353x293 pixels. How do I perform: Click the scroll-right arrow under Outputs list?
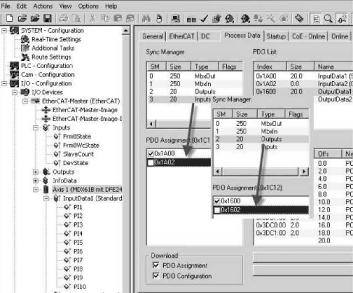pyautogui.click(x=304, y=172)
